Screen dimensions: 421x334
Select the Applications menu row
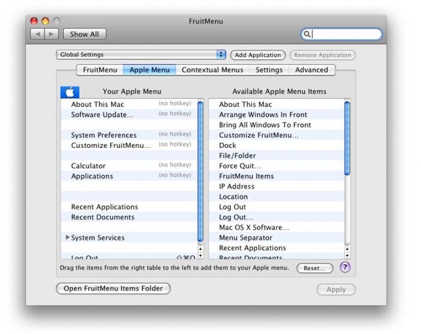coord(129,176)
